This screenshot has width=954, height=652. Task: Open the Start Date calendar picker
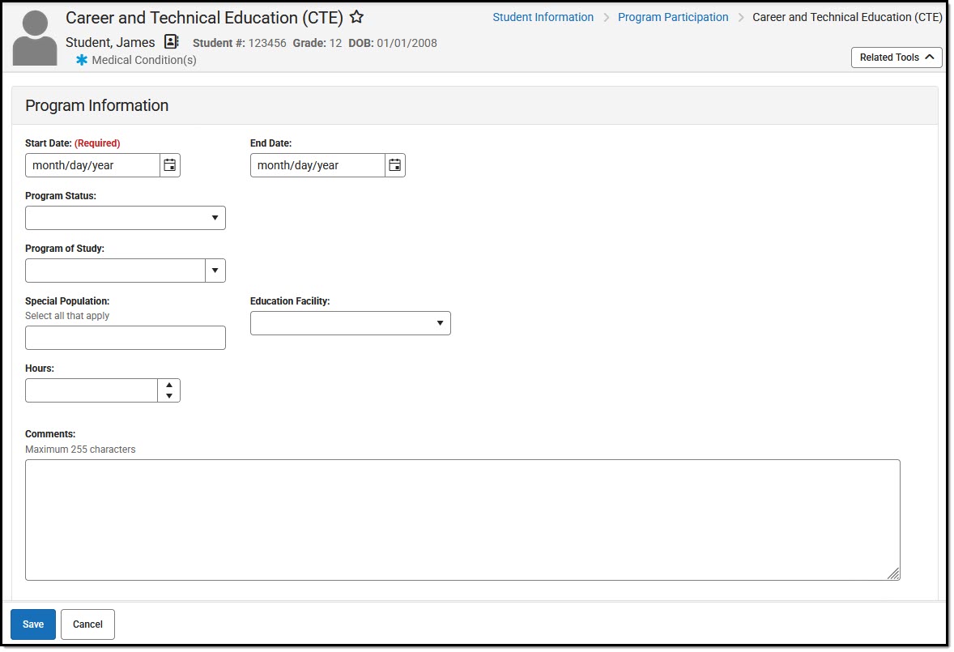pyautogui.click(x=169, y=164)
